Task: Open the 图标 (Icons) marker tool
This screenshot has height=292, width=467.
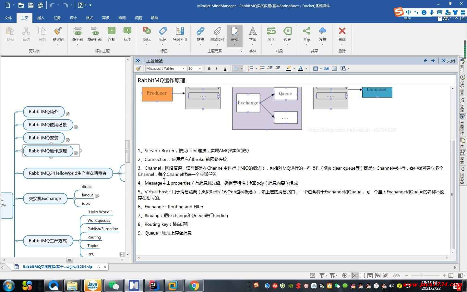Action: (147, 31)
